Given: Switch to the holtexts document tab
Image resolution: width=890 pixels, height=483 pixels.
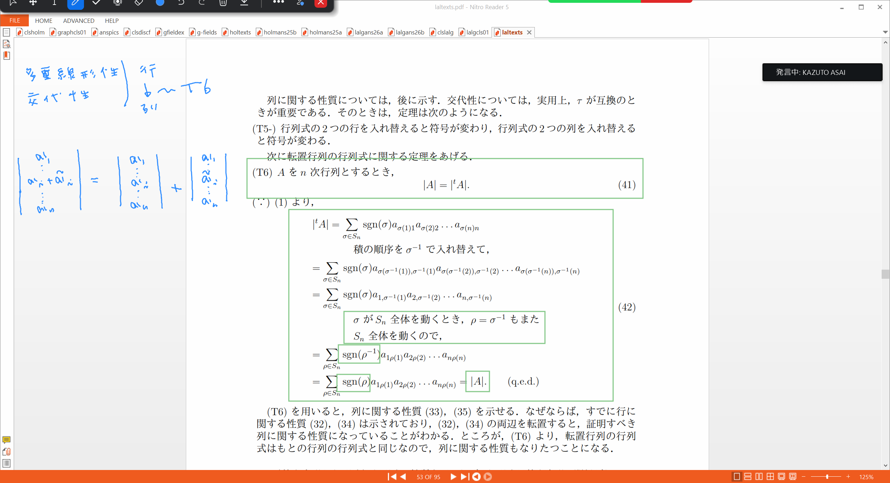Looking at the screenshot, I should point(237,32).
